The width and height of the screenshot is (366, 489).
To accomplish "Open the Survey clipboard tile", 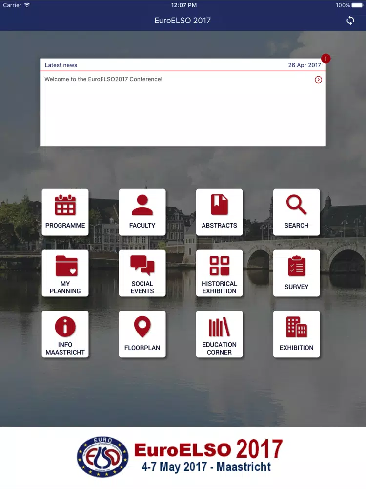I will point(297,273).
